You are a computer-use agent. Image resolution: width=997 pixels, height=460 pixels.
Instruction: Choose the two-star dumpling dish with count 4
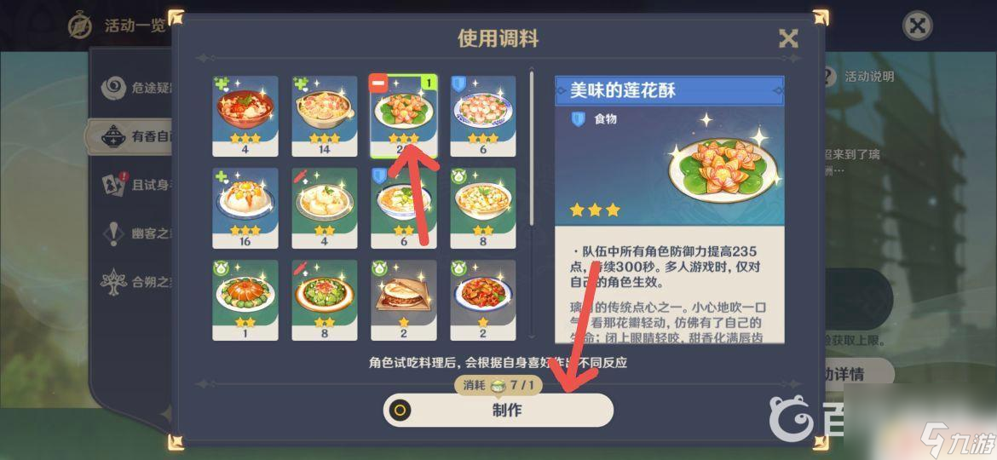(325, 208)
